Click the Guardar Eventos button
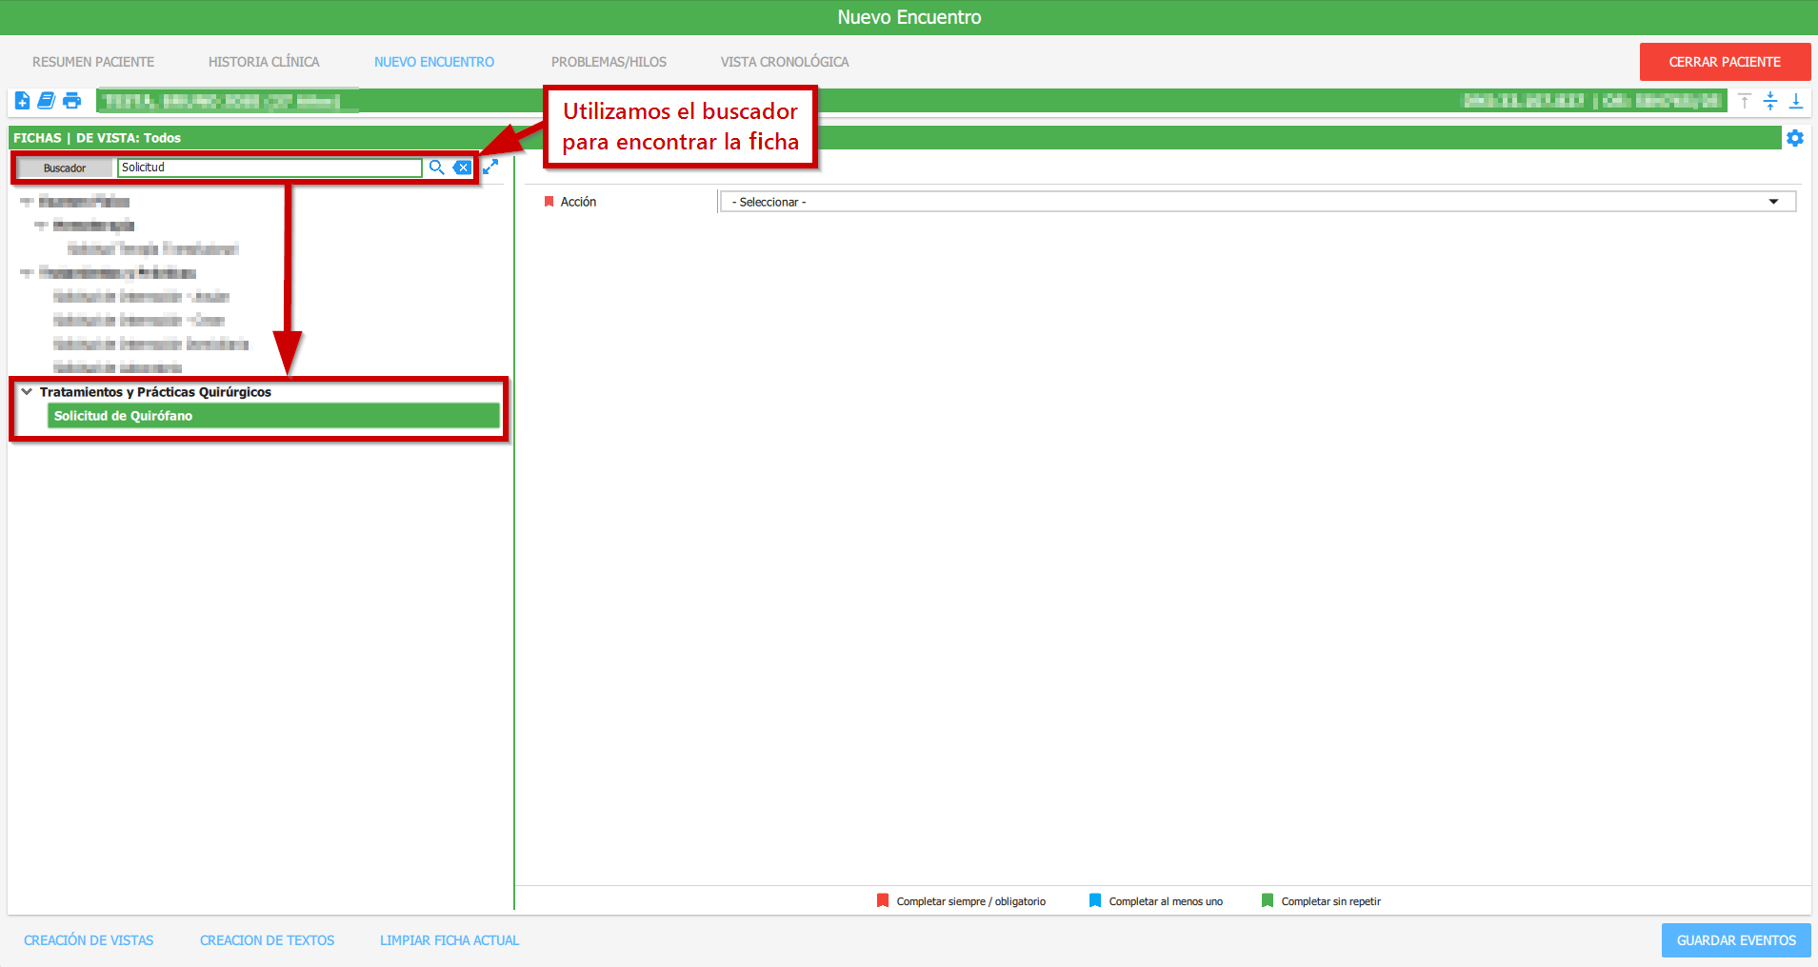1818x967 pixels. [x=1735, y=940]
